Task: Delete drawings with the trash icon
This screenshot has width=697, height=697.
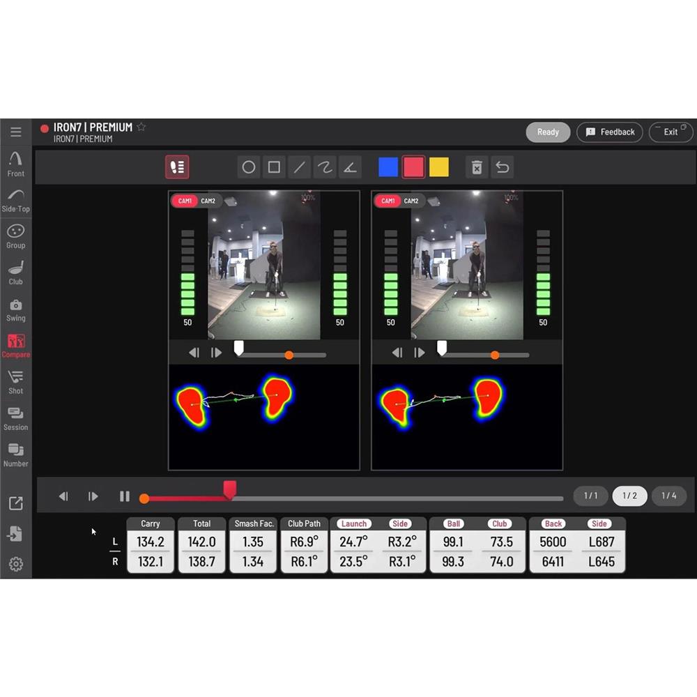Action: tap(477, 167)
